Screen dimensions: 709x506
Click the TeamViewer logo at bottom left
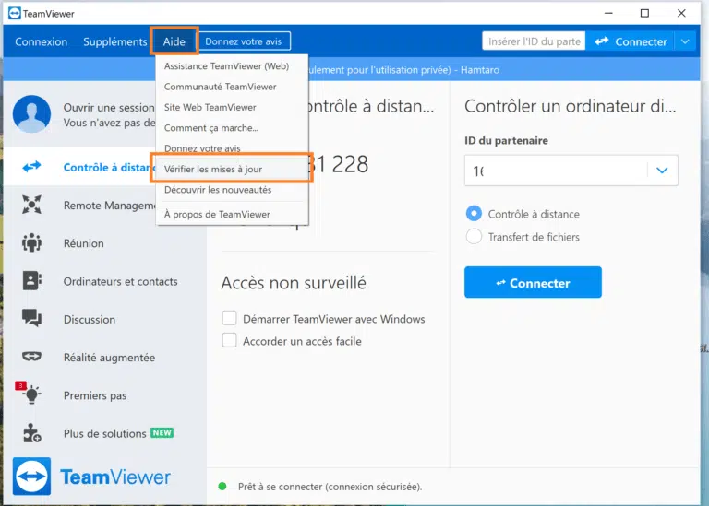(92, 477)
